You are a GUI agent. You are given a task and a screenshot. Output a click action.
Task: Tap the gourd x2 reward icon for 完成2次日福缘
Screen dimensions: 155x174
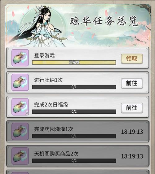coord(20,107)
